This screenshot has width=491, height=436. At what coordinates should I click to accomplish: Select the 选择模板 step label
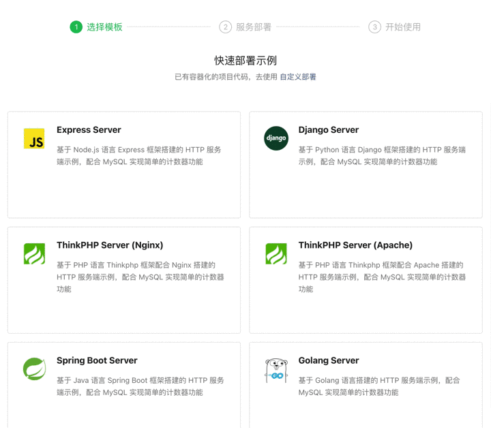point(104,27)
